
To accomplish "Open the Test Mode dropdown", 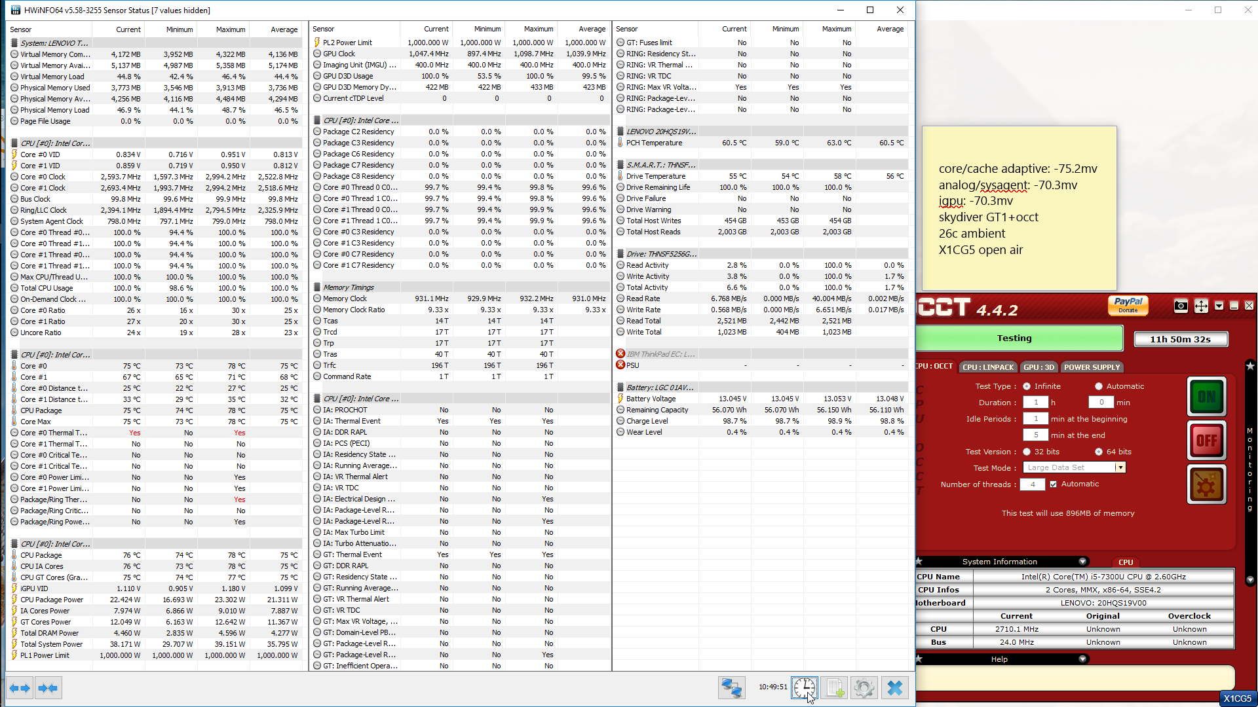I will (x=1120, y=467).
